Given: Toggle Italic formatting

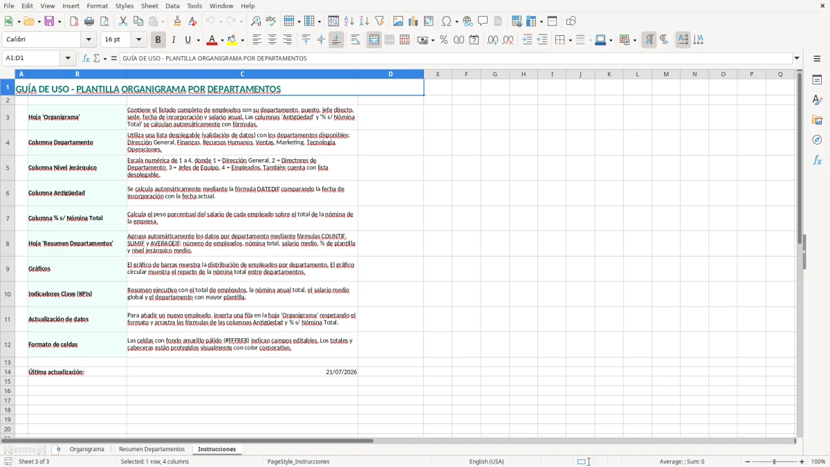Looking at the screenshot, I should point(173,40).
